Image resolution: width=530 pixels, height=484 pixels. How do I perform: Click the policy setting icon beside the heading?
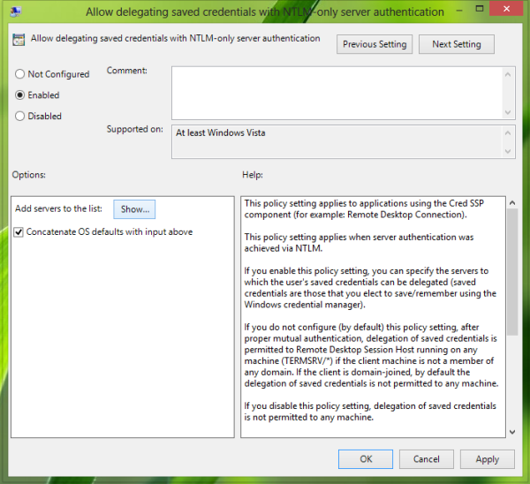pos(19,40)
